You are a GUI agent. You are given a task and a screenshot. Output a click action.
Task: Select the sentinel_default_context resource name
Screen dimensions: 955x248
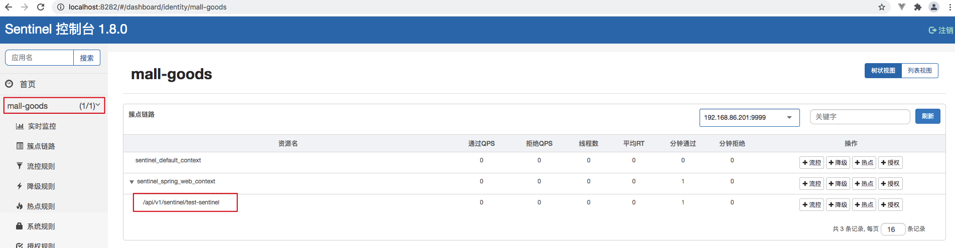168,160
